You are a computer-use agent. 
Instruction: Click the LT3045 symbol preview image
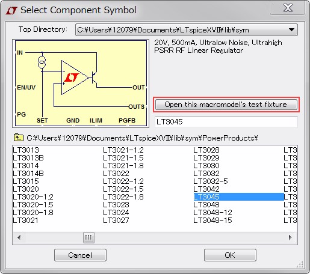coord(81,84)
